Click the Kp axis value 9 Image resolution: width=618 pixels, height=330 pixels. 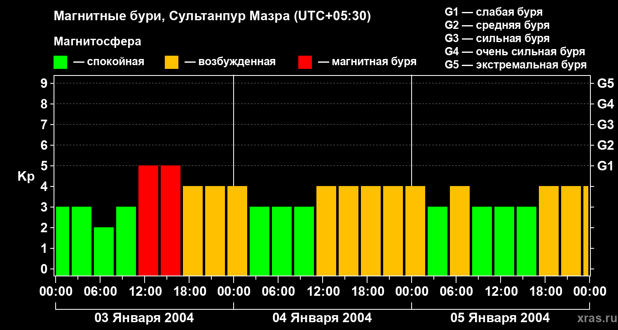pyautogui.click(x=45, y=83)
